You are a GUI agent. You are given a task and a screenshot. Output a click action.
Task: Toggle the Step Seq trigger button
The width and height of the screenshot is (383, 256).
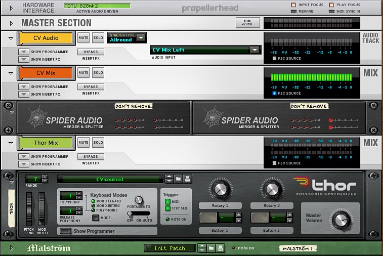coord(167,208)
